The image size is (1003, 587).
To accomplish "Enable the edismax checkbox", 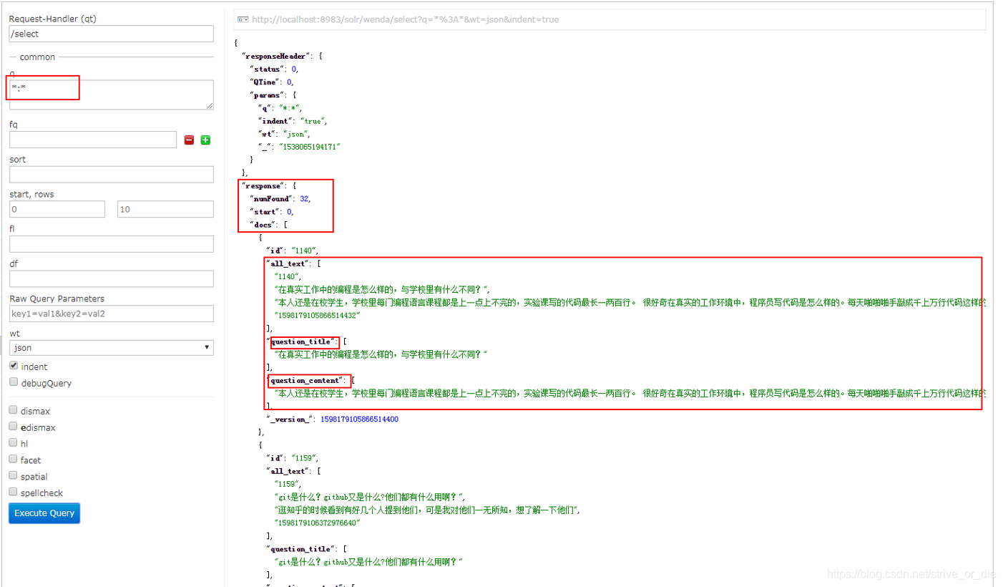I will tap(14, 427).
